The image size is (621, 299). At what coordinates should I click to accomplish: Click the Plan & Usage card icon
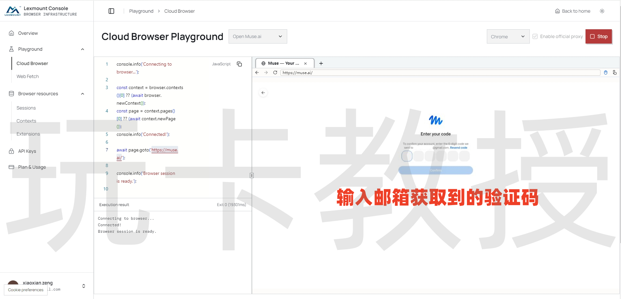coord(11,167)
